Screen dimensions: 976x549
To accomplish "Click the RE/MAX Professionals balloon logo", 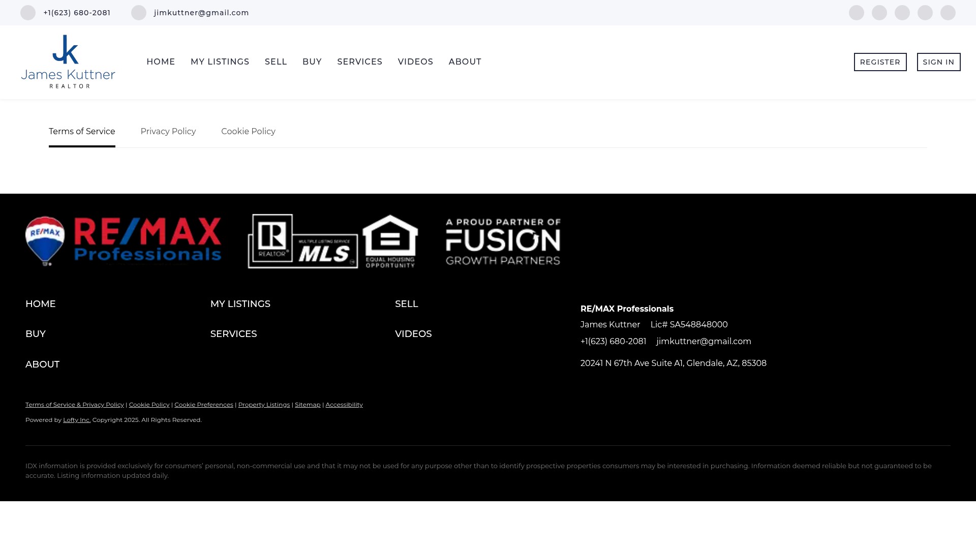I will click(x=124, y=241).
